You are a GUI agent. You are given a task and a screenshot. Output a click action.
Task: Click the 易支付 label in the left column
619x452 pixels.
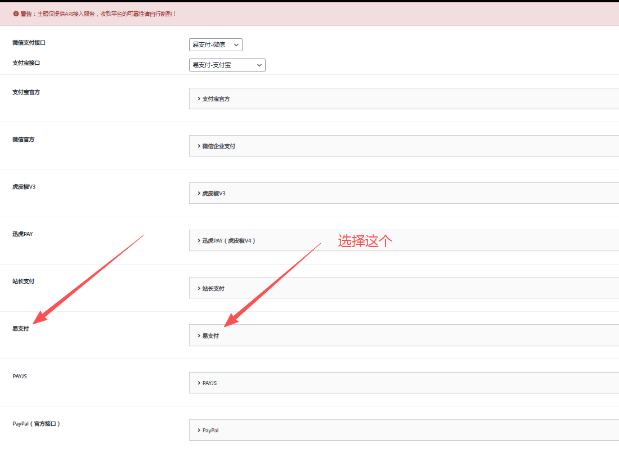click(x=21, y=329)
